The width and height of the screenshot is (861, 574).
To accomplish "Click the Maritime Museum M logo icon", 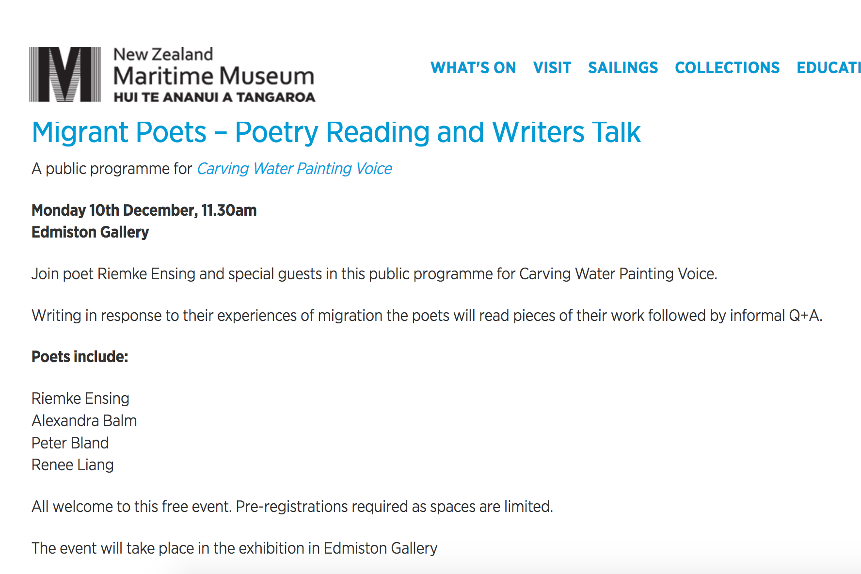I will [65, 74].
